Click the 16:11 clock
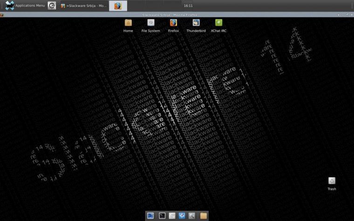The height and width of the screenshot is (221, 354). point(188,6)
